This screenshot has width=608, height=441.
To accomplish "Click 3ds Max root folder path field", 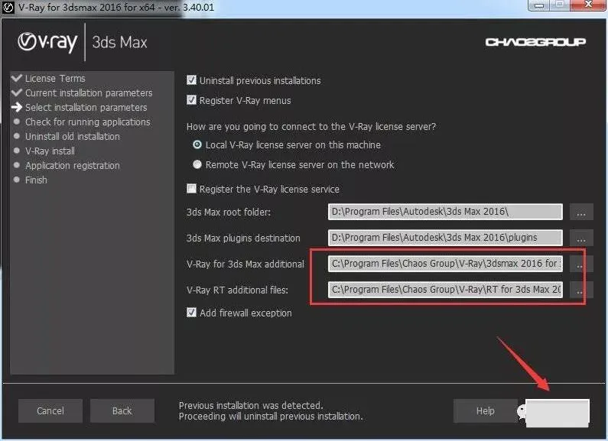I will tap(445, 212).
